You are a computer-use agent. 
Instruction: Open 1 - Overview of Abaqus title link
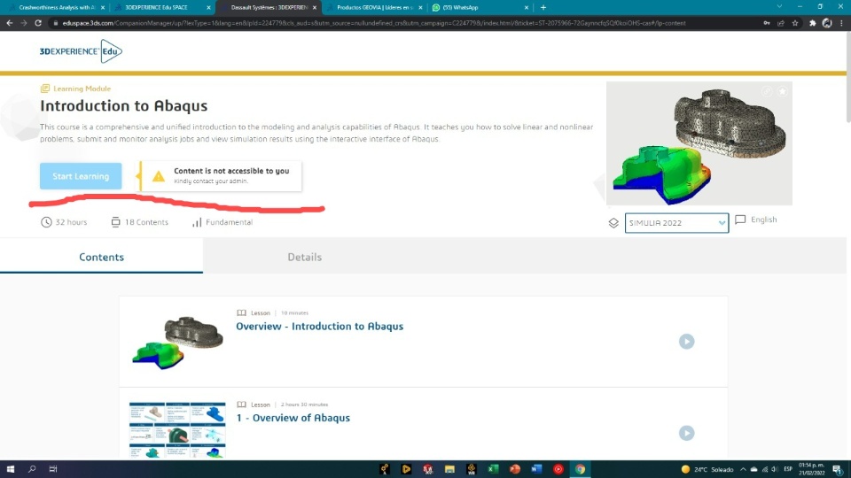(293, 418)
